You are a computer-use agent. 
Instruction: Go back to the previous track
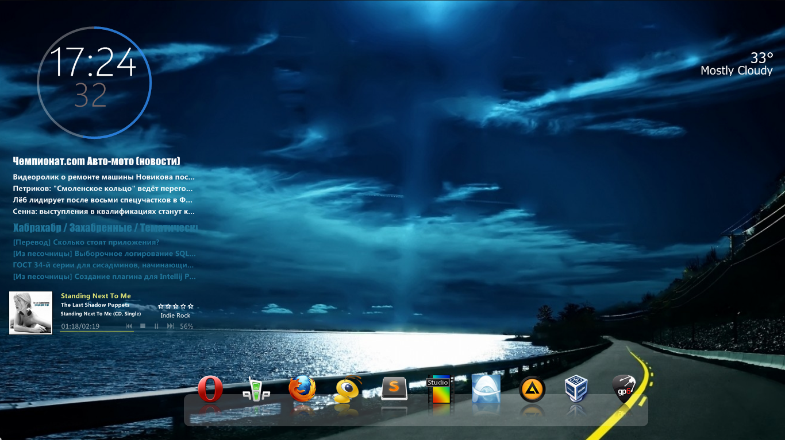(x=129, y=326)
